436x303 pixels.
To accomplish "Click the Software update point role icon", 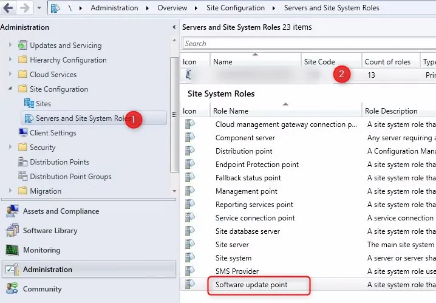I will point(190,285).
